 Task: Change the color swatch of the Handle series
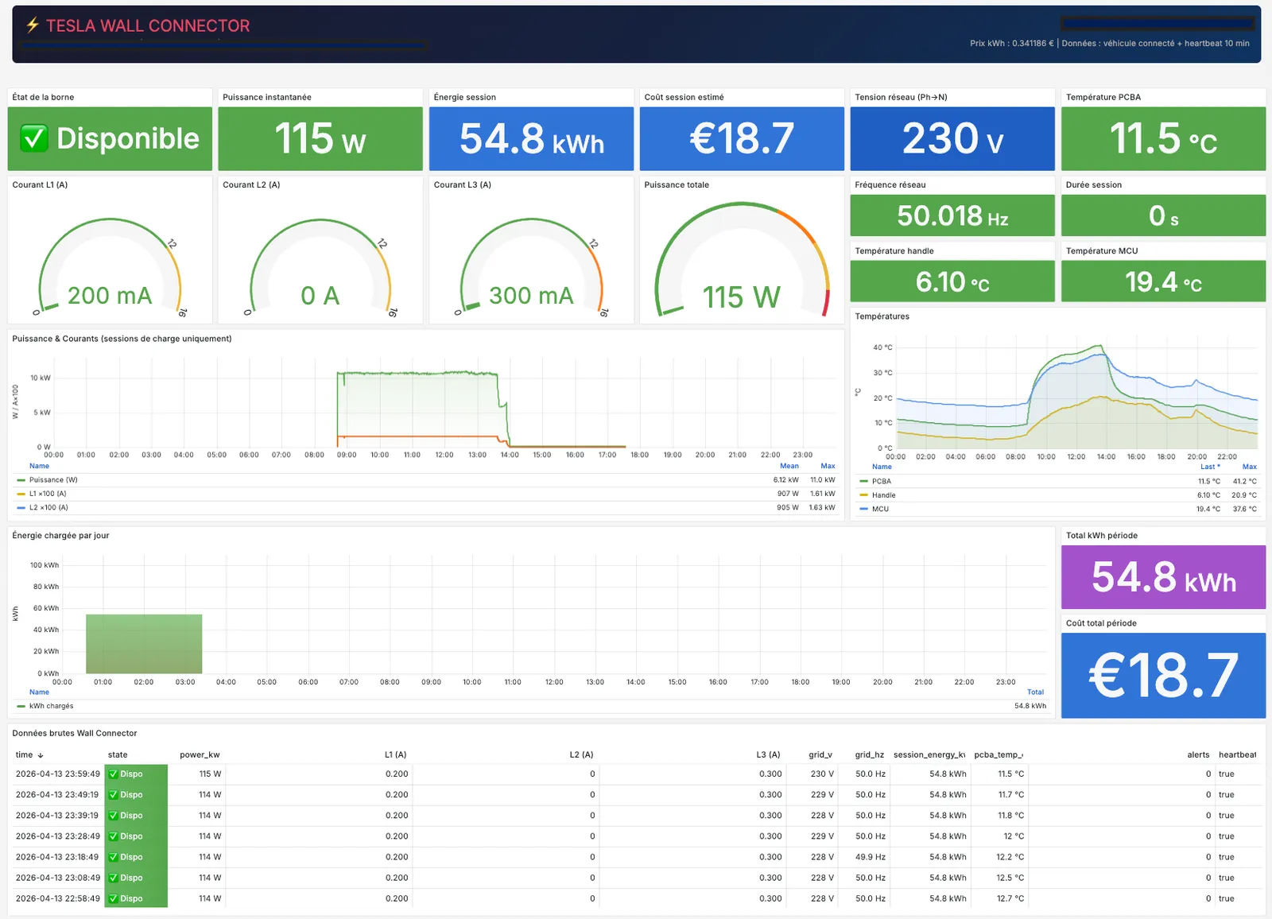(x=864, y=494)
